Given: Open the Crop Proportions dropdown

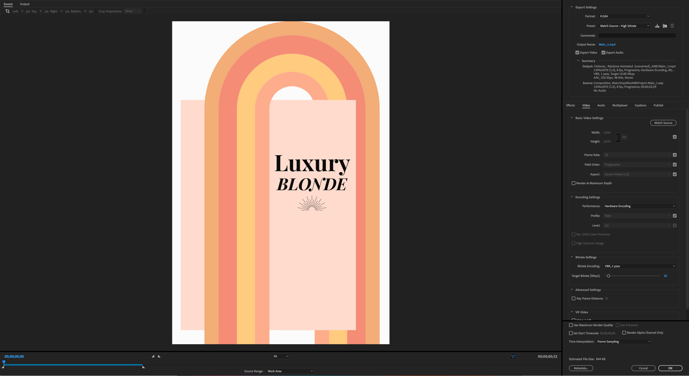Looking at the screenshot, I should (x=133, y=11).
